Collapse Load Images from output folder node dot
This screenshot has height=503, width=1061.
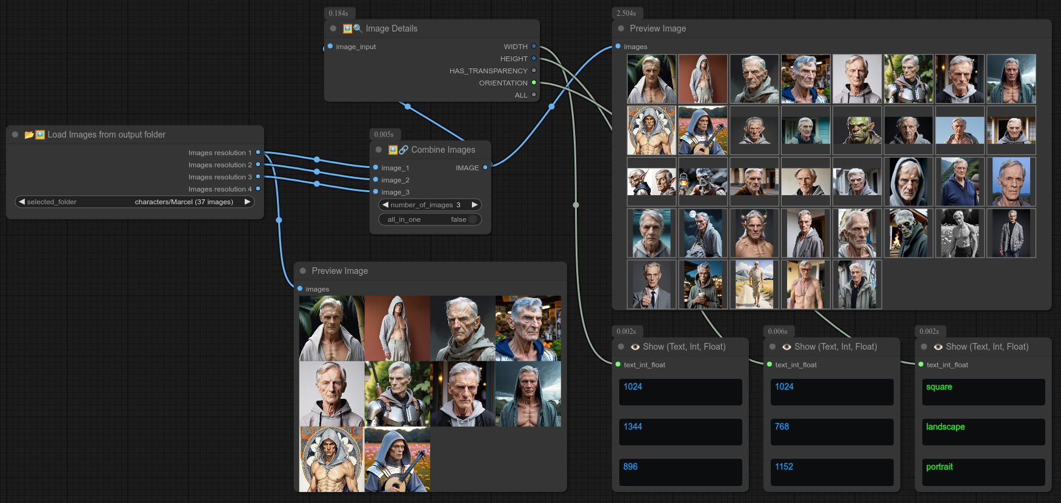15,135
